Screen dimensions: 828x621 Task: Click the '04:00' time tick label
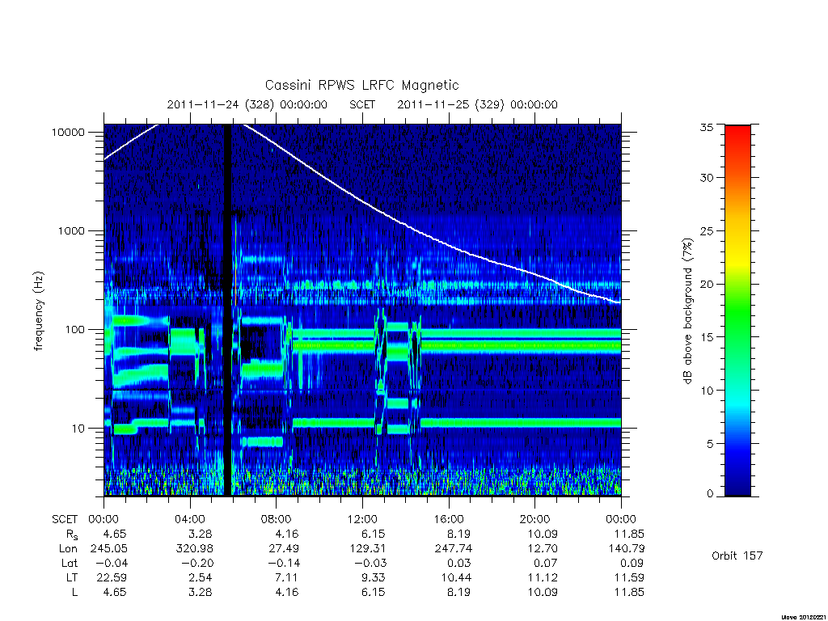[x=189, y=520]
